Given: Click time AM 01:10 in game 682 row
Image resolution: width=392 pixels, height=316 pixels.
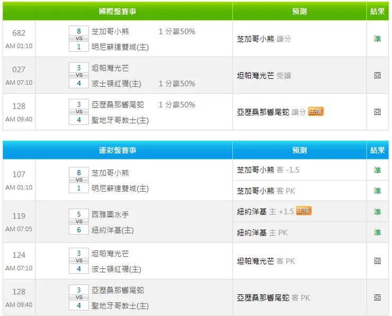Looking at the screenshot, I should [19, 46].
